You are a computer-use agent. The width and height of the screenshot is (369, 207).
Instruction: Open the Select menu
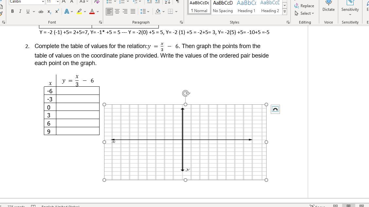[x=304, y=13]
